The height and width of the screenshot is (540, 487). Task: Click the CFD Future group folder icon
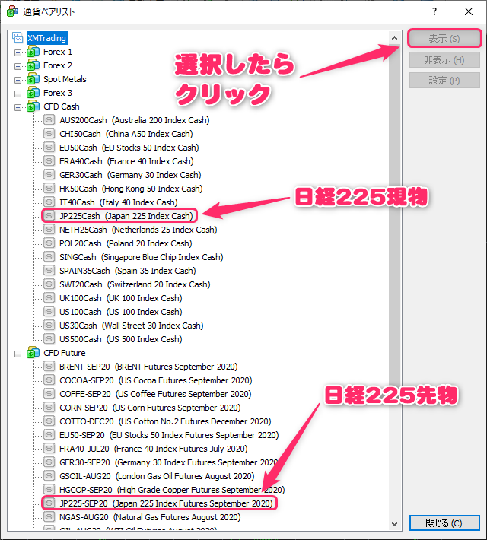pyautogui.click(x=33, y=353)
